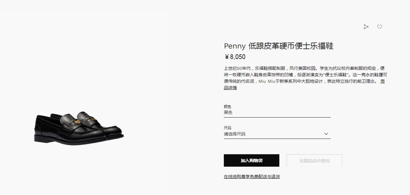
Task: Click the underline beneath the 黑色 color
Action: pyautogui.click(x=277, y=117)
